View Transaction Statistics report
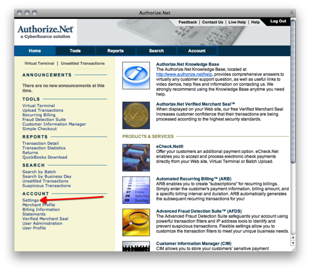 44,148
